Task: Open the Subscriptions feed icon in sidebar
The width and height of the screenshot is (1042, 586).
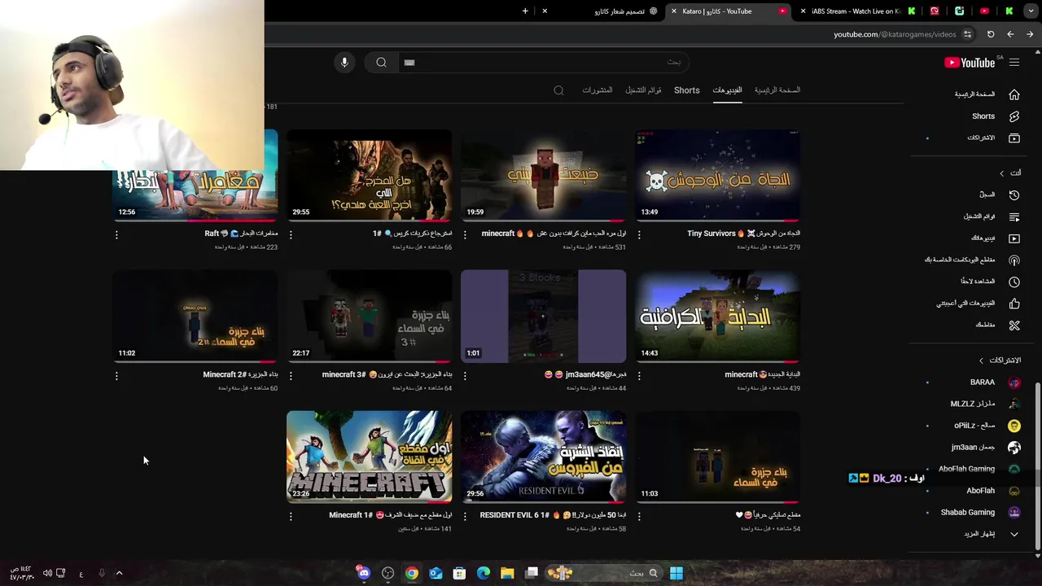Action: pos(1014,138)
